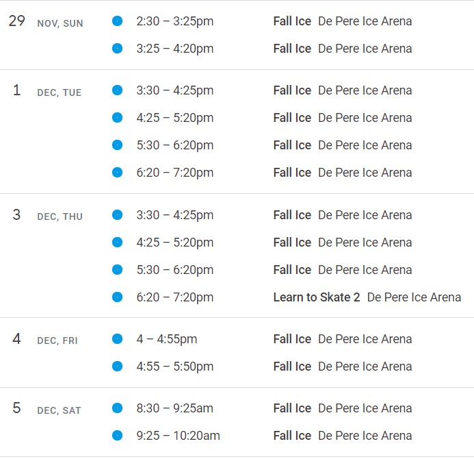Click blue dot for Dec 1 6:20 – 7:20pm
474x459 pixels.
click(x=117, y=173)
